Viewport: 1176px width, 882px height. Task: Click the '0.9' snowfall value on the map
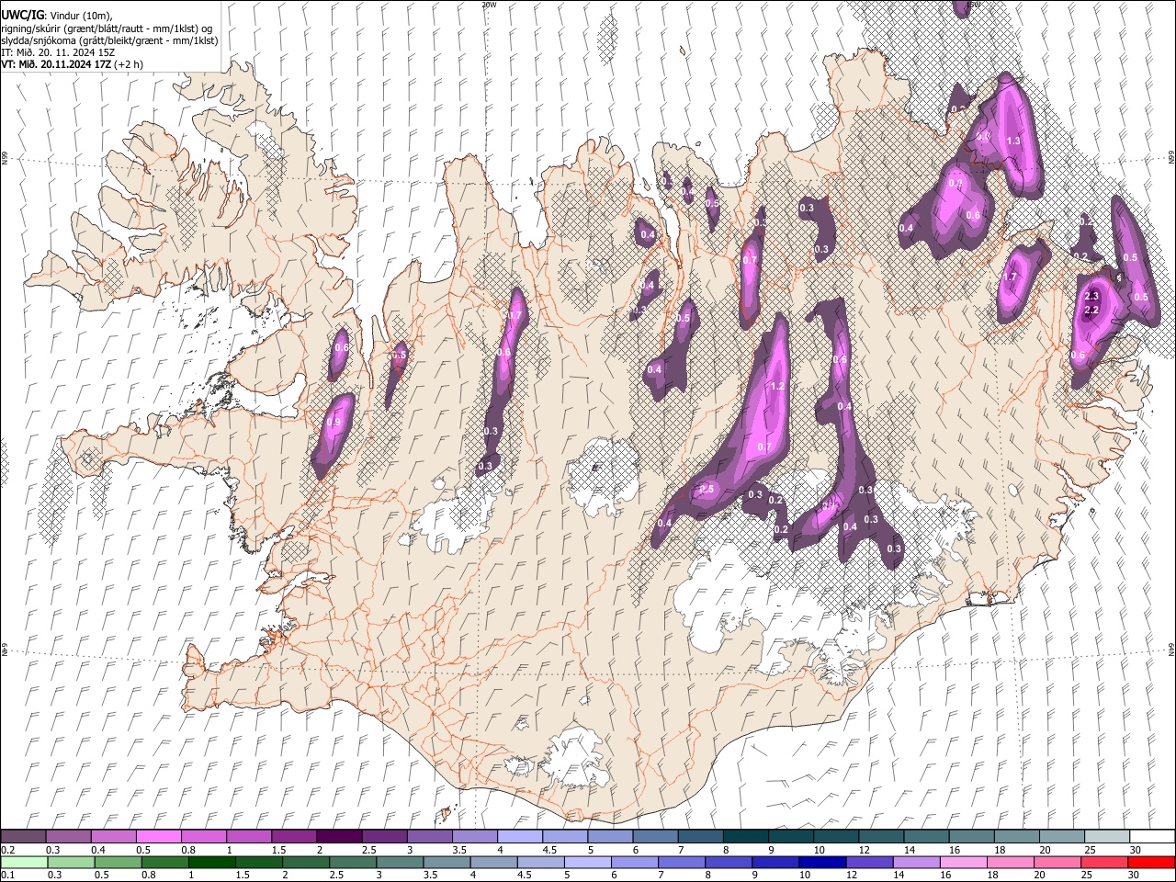click(334, 422)
